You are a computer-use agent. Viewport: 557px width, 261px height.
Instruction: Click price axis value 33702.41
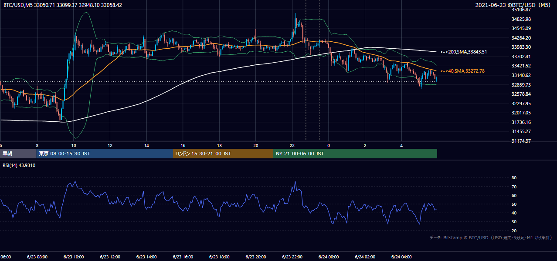[x=521, y=57]
